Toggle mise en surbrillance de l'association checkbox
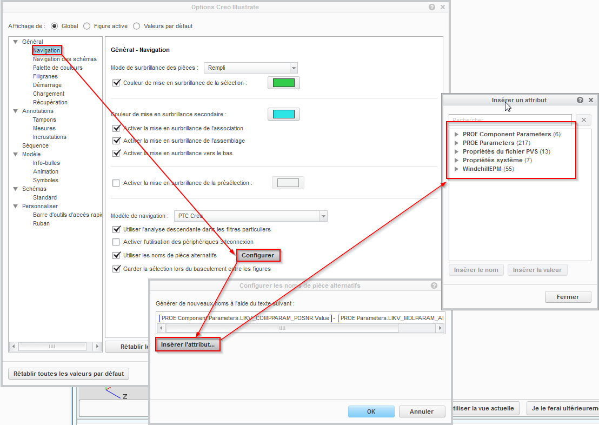This screenshot has height=425, width=599. [117, 128]
